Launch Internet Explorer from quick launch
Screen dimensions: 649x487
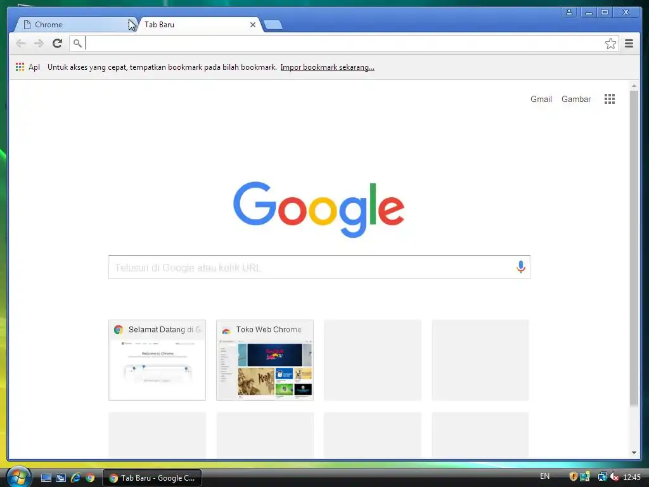pos(75,478)
